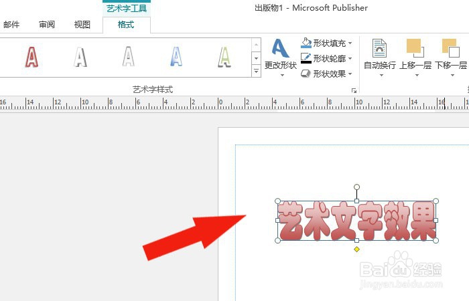Click the 自动换行 text wrap icon
Screen dimensions: 469x301
(379, 48)
